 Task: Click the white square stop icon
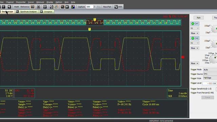point(67,7)
